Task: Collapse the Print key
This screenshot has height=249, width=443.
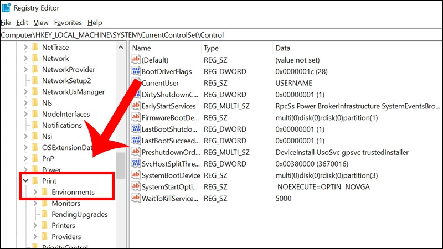Action: coord(25,181)
